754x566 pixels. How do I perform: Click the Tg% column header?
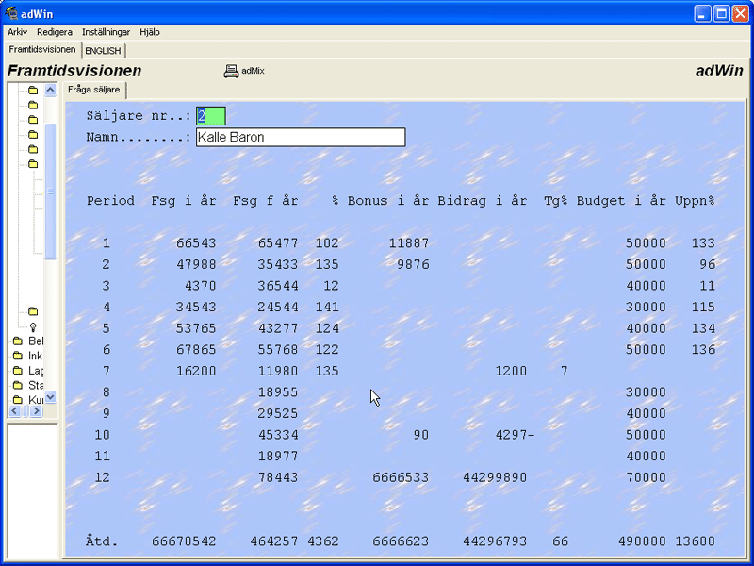click(556, 201)
